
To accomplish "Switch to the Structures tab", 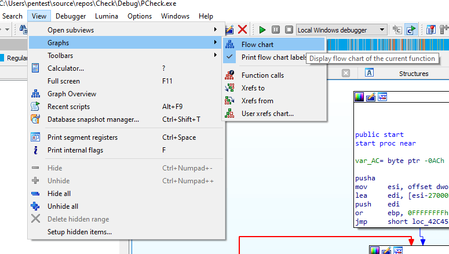I will pyautogui.click(x=413, y=74).
